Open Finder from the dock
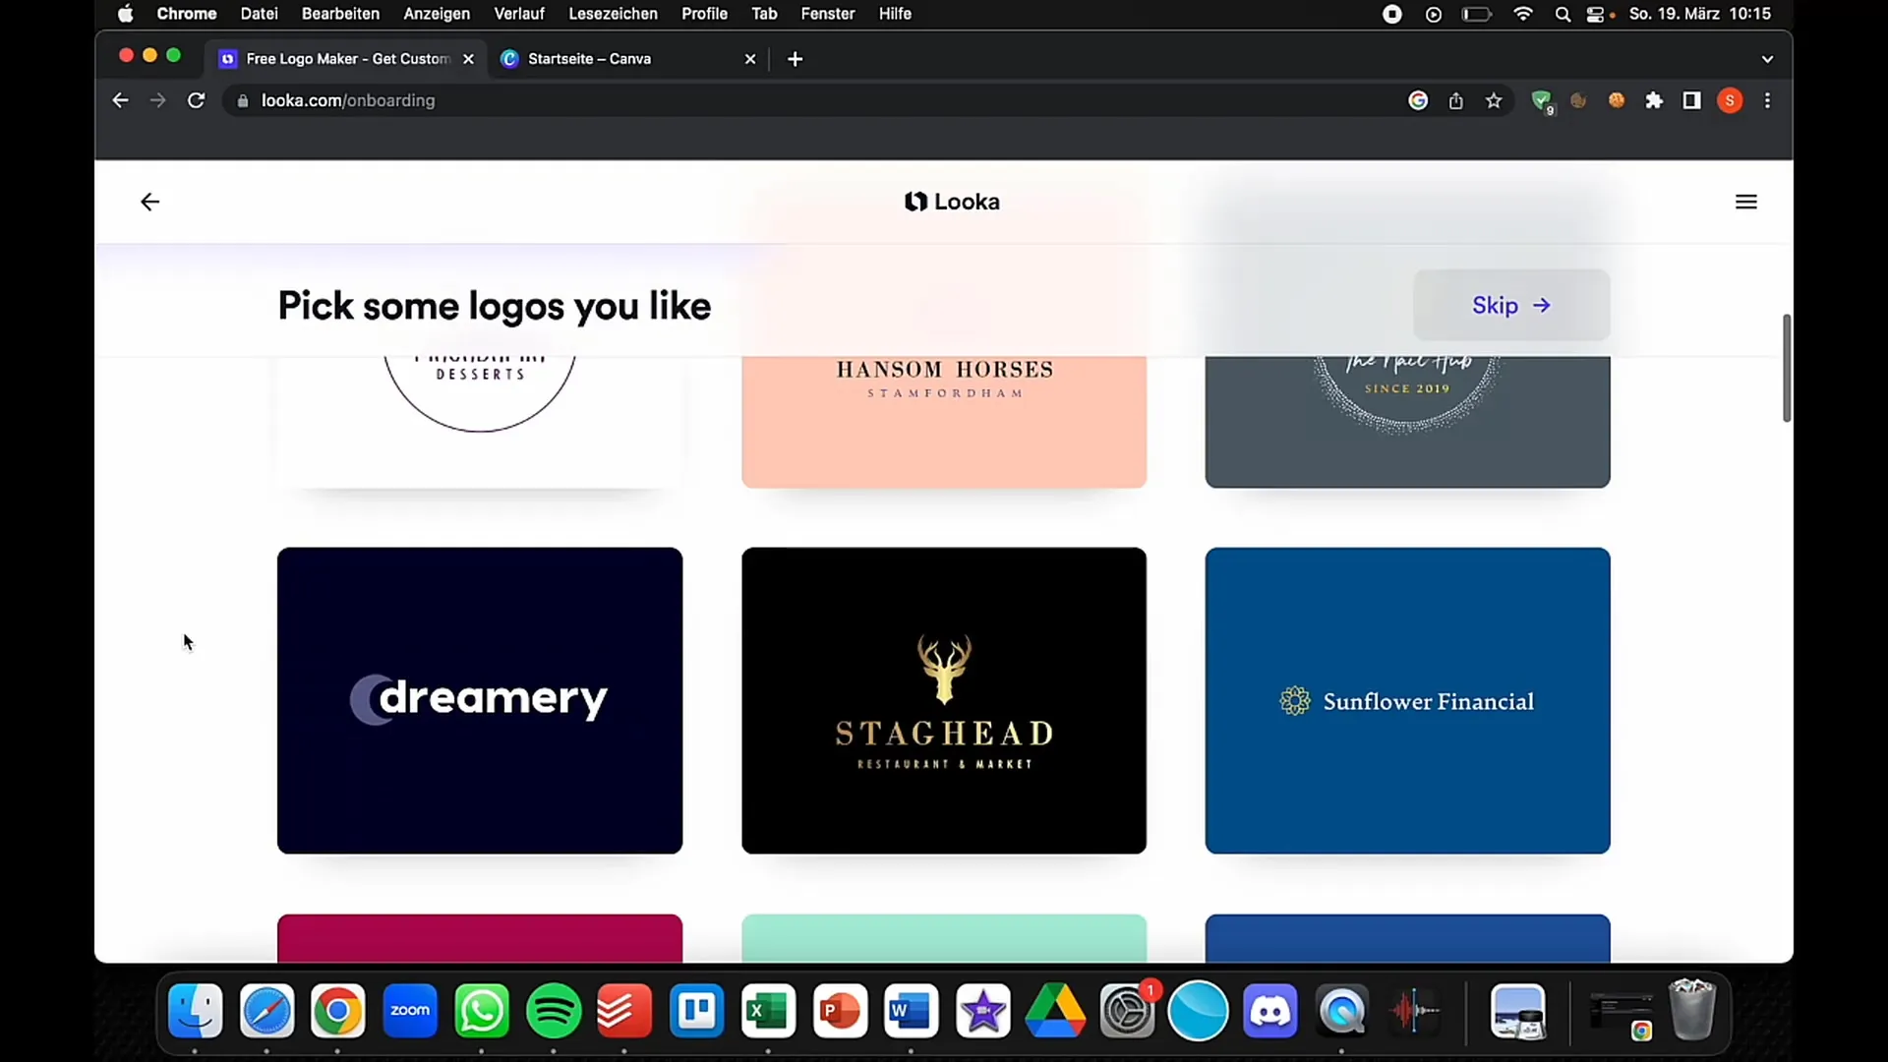The width and height of the screenshot is (1888, 1062). tap(195, 1011)
